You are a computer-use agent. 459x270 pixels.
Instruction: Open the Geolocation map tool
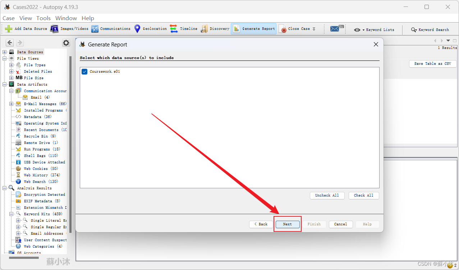(150, 29)
